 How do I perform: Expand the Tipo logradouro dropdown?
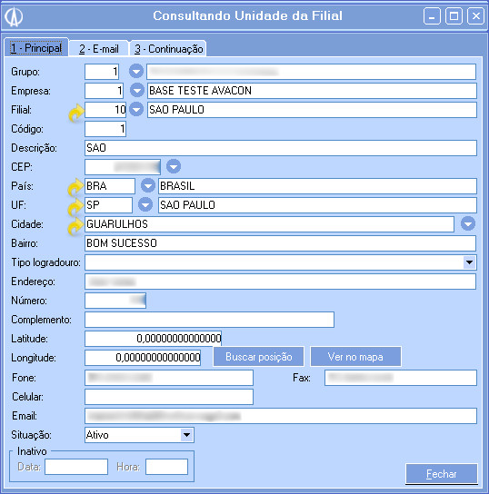(x=469, y=262)
